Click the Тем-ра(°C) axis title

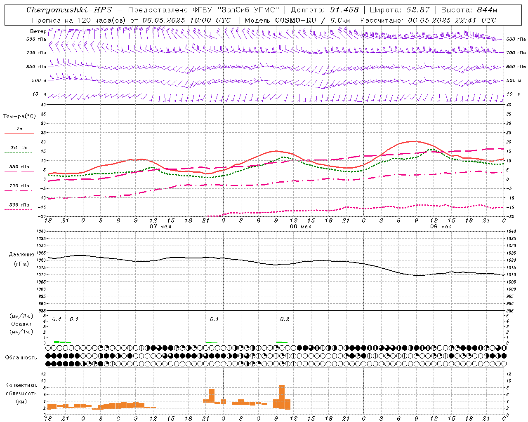point(19,117)
